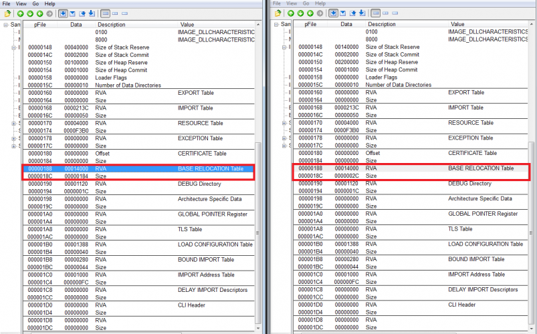This screenshot has width=537, height=334.
Task: Open the Help menu in the left window
Action: pyautogui.click(x=49, y=3)
